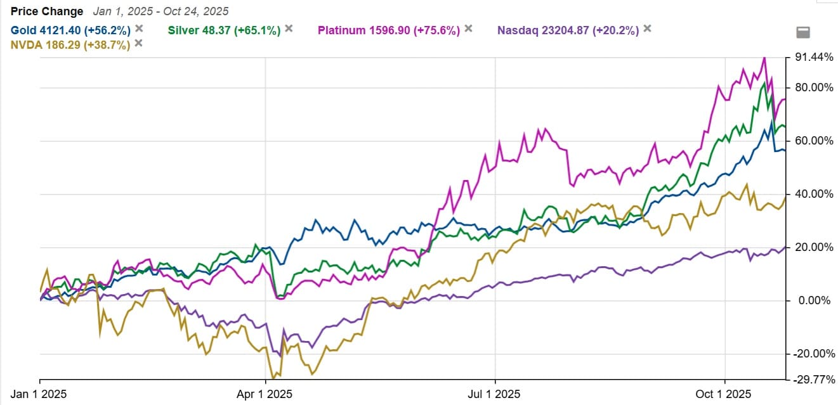The width and height of the screenshot is (838, 405).
Task: Select the NVDA 186.29 legend label
Action: coord(70,44)
